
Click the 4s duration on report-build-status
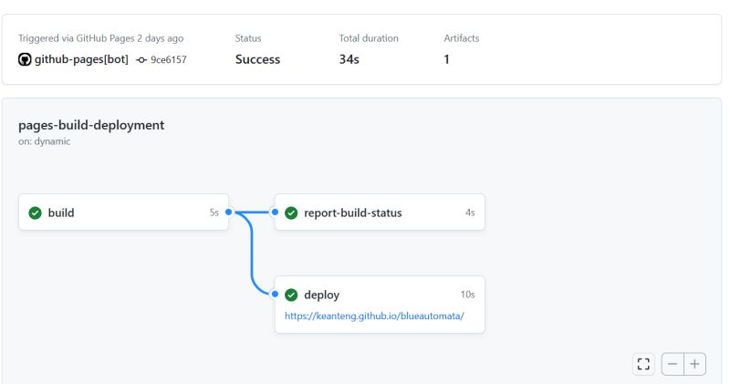pos(470,213)
